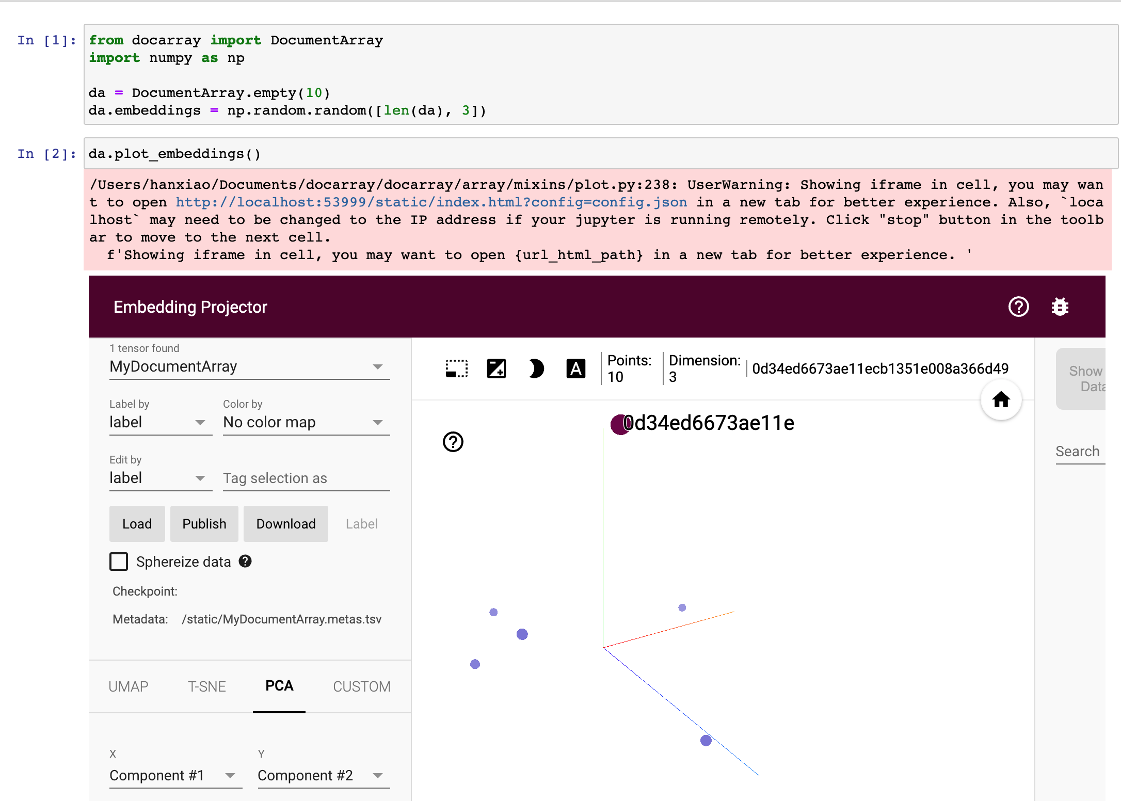Click the Download button
Screen dimensions: 1121x801
pos(285,524)
